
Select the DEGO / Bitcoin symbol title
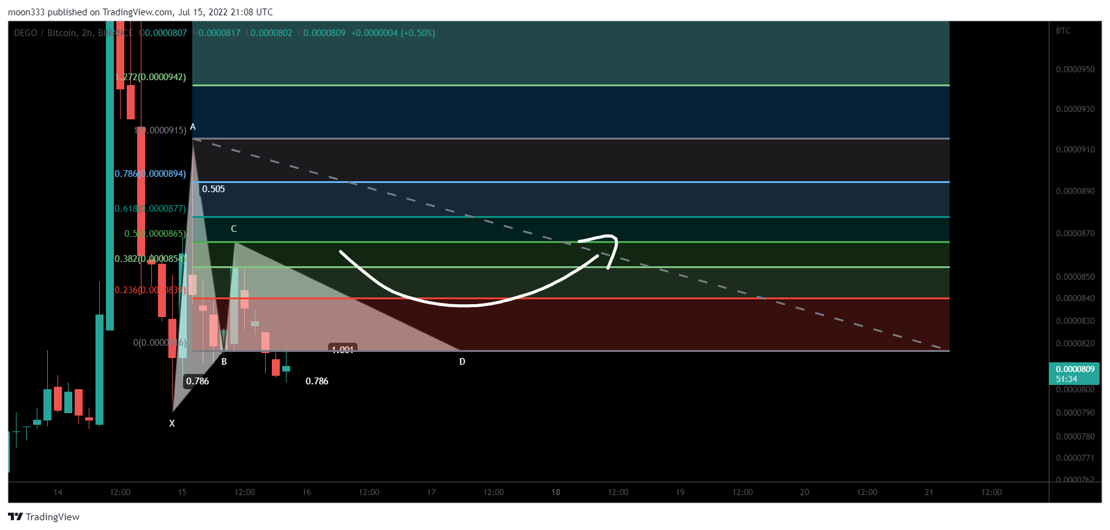point(73,33)
